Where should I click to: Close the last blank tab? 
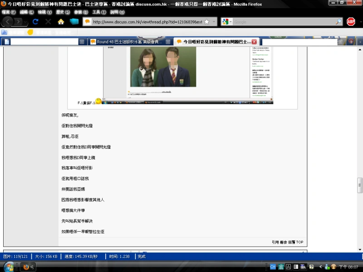[x=340, y=42]
